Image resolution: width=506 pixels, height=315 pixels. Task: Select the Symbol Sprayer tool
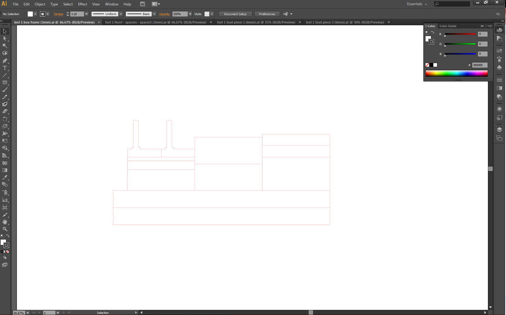pyautogui.click(x=5, y=192)
